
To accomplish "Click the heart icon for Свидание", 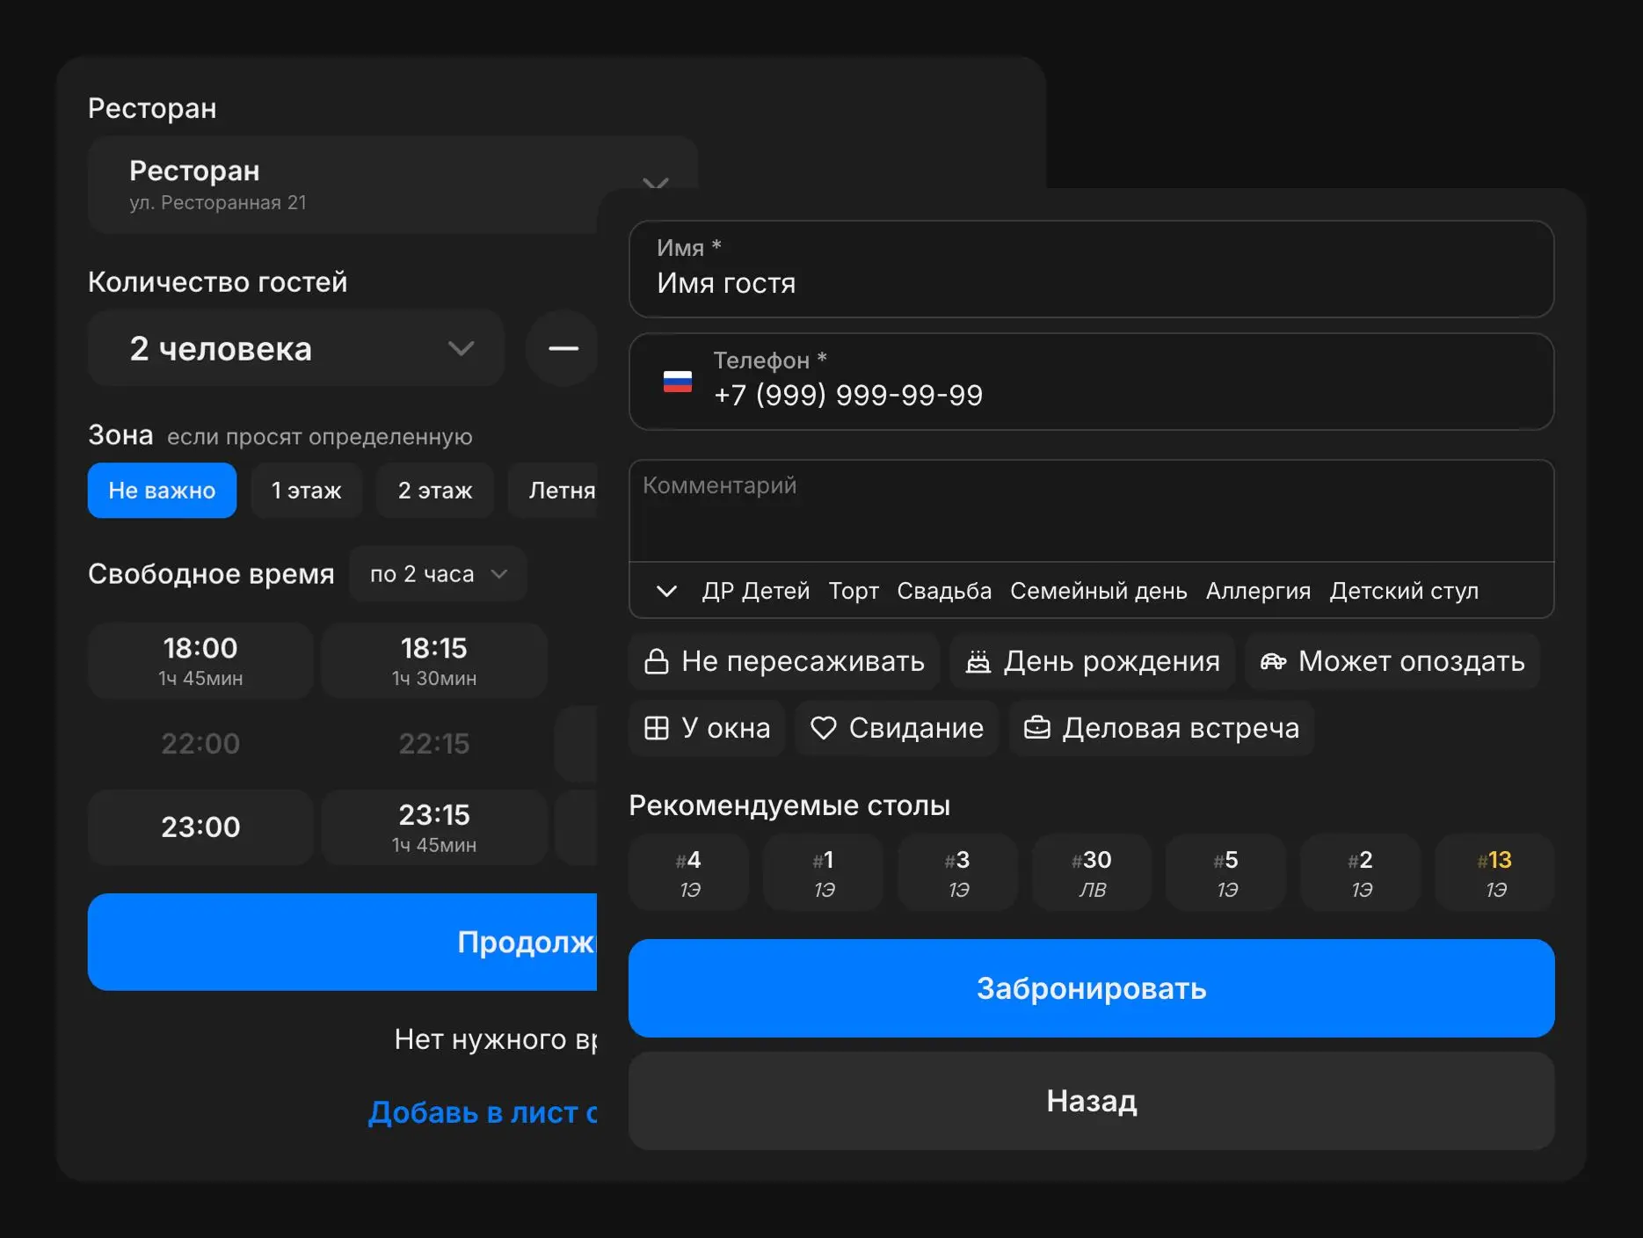I will (823, 728).
